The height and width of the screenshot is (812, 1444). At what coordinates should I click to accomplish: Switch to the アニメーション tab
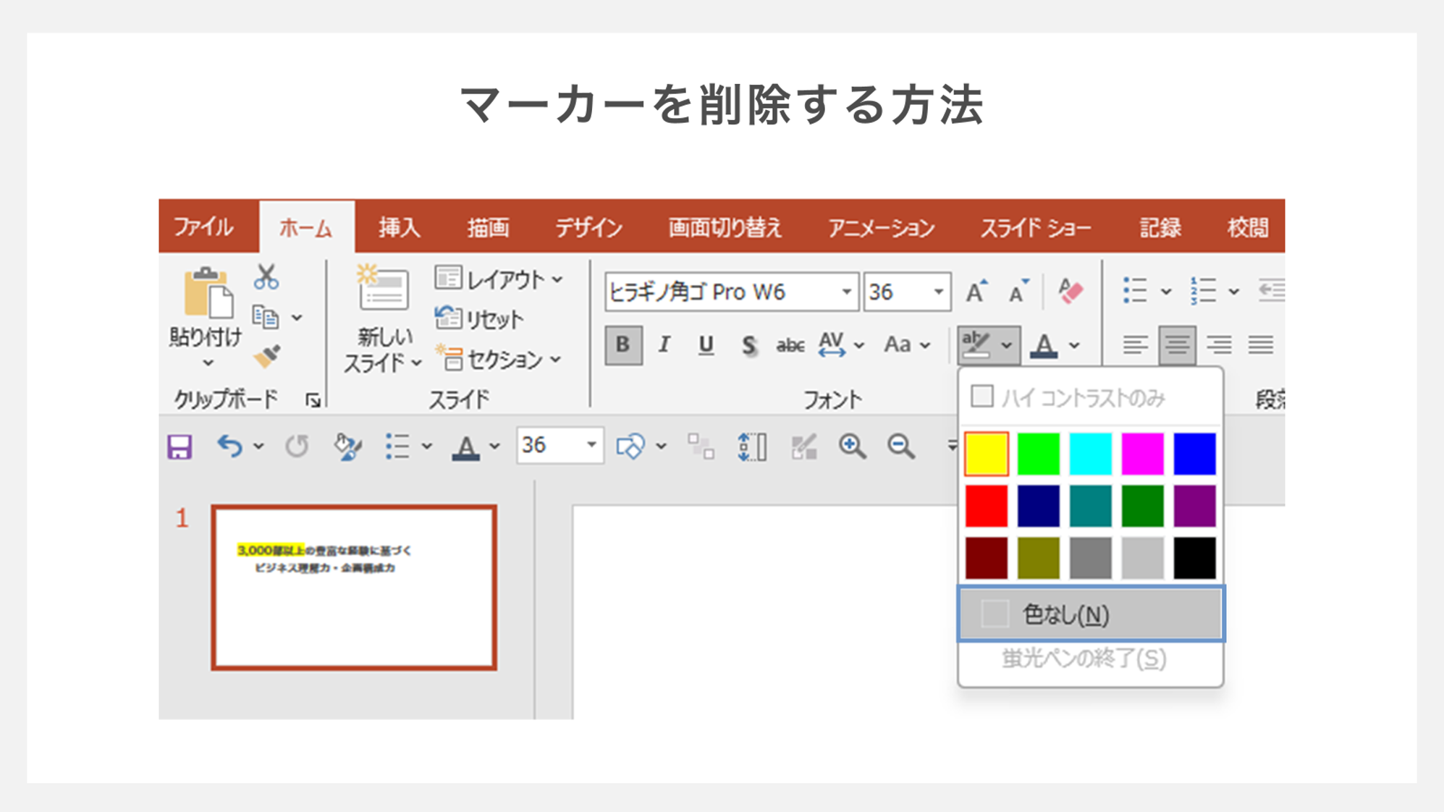tap(882, 227)
